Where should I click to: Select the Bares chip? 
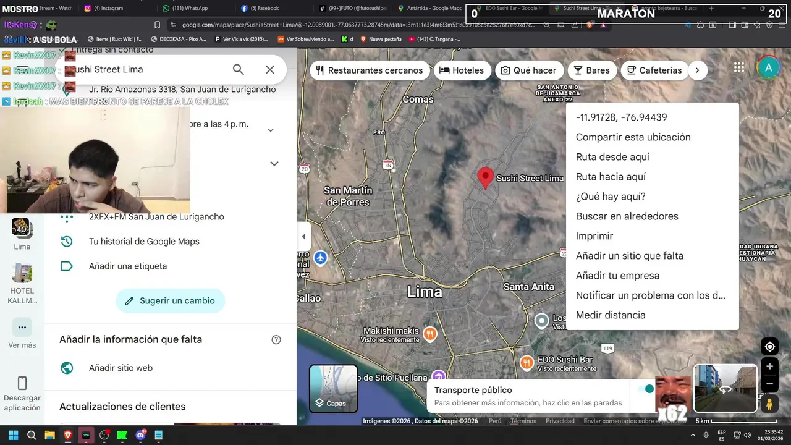point(592,70)
